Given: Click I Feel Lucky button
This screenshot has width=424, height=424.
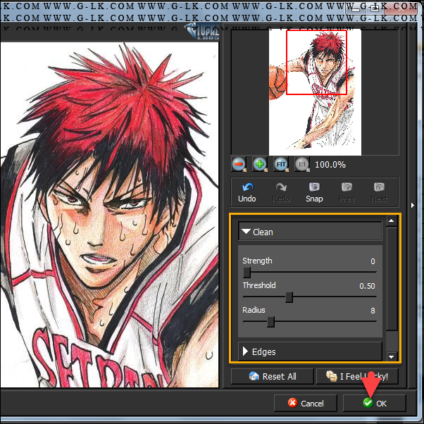Looking at the screenshot, I should pos(357,376).
